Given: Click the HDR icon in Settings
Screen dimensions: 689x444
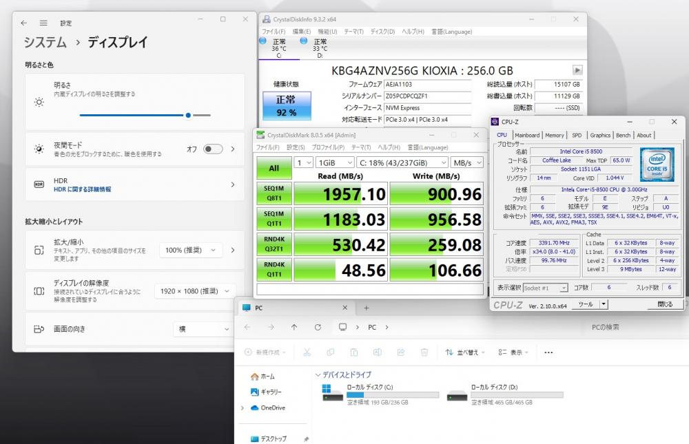Looking at the screenshot, I should 39,184.
